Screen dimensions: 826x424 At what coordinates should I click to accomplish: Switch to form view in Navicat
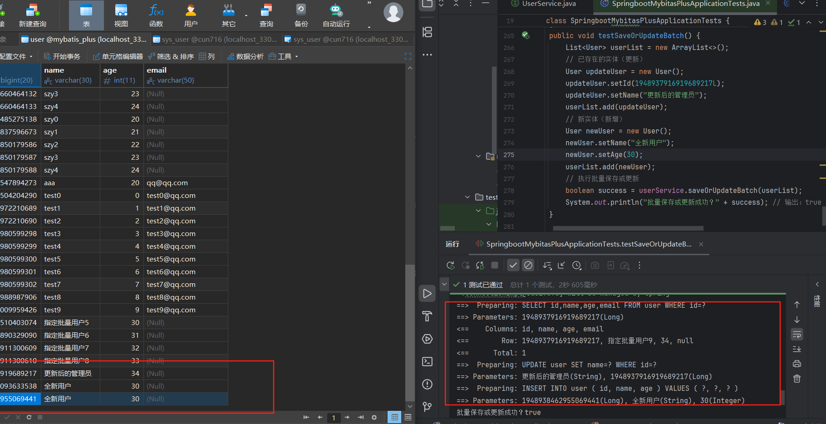[x=408, y=417]
